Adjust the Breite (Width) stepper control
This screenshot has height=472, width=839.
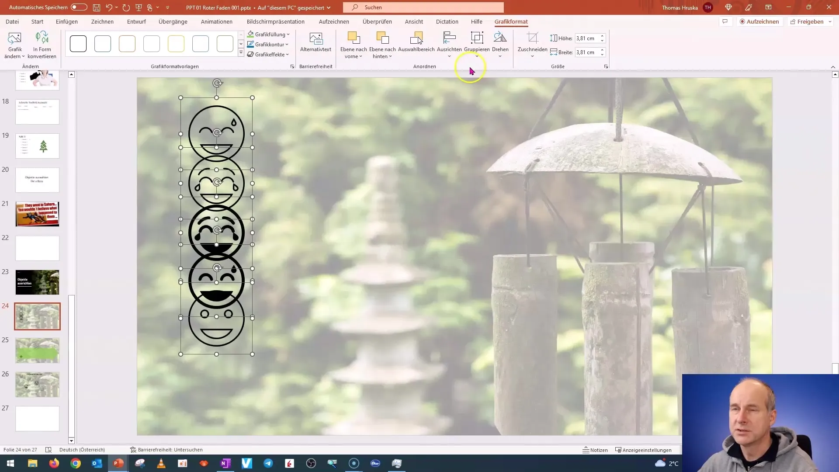coord(602,52)
